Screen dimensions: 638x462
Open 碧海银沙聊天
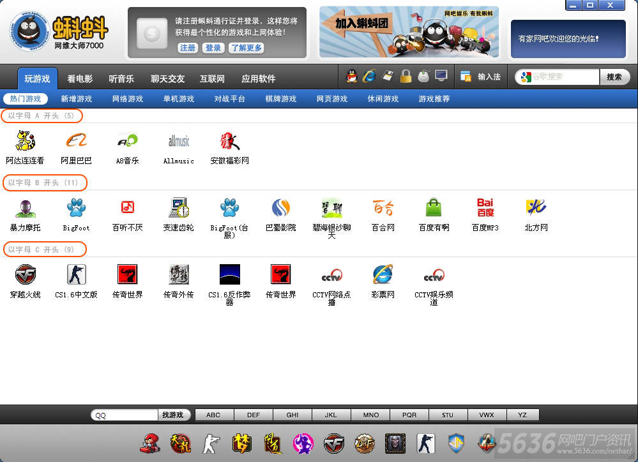pyautogui.click(x=331, y=218)
